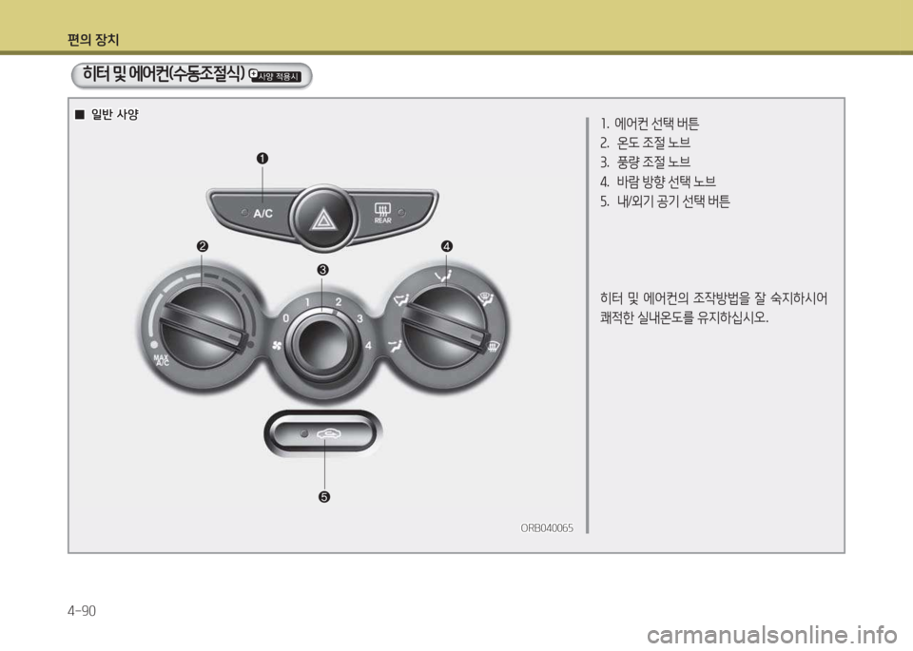Screen dimensions: 913x651
Task: Click the temperature control knob
Action: coord(201,327)
